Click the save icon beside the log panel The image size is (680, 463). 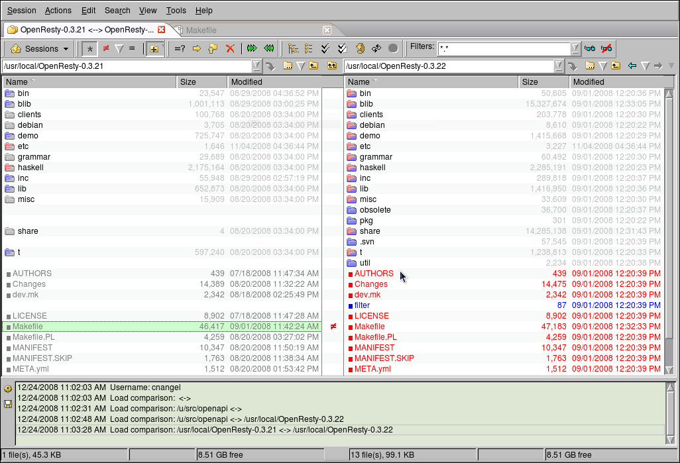(x=8, y=404)
